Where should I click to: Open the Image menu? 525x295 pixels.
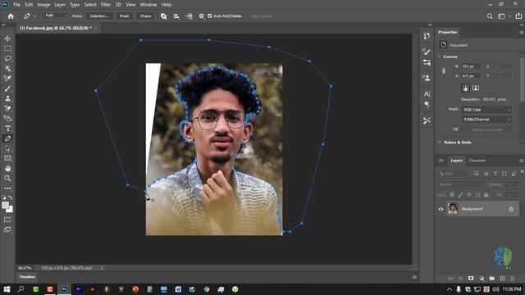point(43,5)
